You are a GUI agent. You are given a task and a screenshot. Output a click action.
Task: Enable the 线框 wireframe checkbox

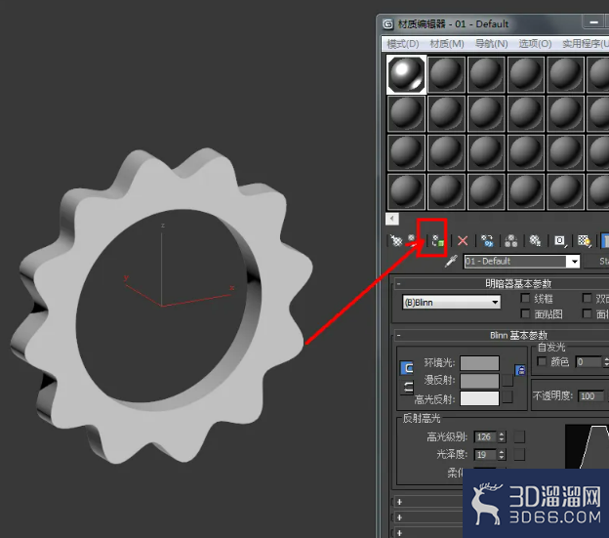click(x=525, y=298)
